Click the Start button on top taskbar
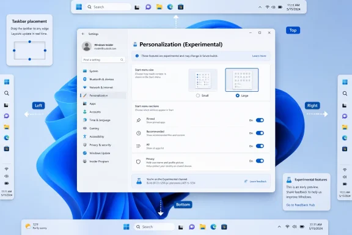 [x=79, y=7]
